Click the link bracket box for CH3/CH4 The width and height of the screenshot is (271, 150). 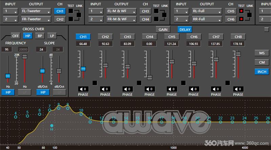(x=164, y=15)
